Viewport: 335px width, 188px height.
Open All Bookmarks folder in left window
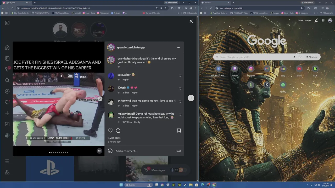coord(190,13)
